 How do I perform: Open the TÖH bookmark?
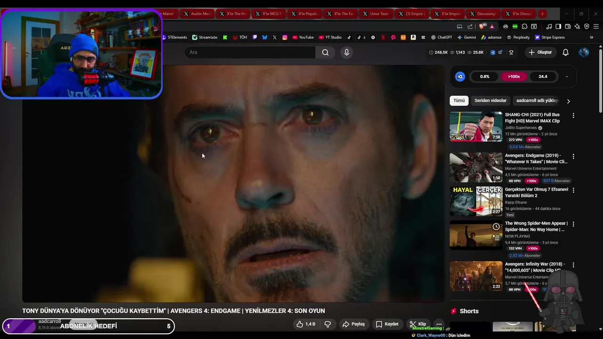pyautogui.click(x=240, y=37)
